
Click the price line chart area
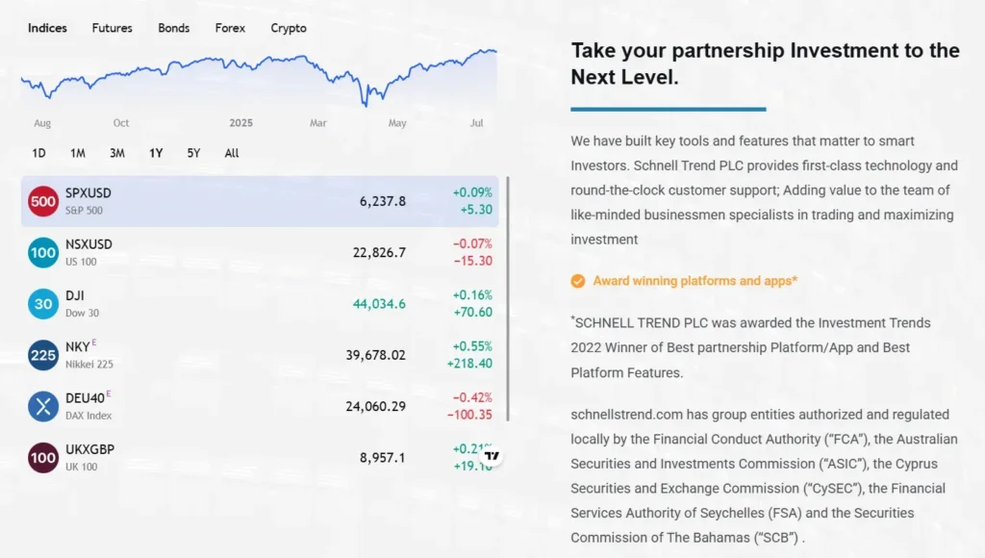pyautogui.click(x=260, y=77)
